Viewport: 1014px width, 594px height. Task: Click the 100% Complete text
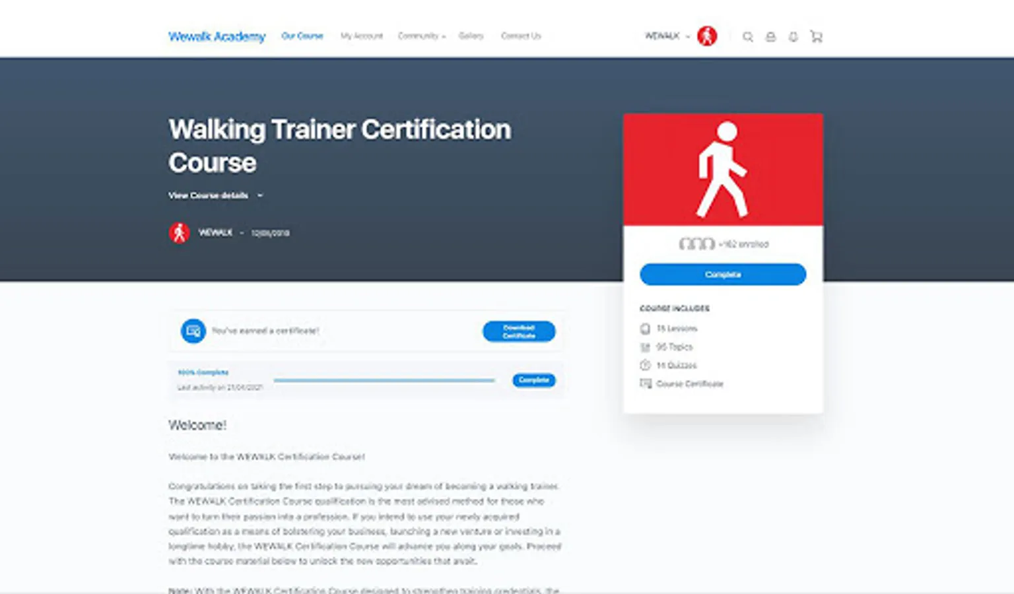[203, 372]
